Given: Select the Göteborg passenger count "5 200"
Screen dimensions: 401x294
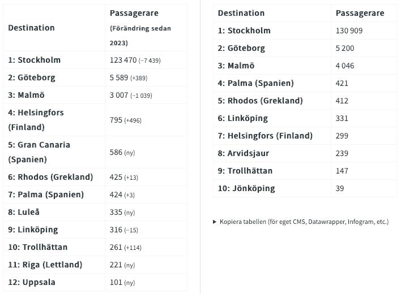Looking at the screenshot, I should tap(345, 48).
